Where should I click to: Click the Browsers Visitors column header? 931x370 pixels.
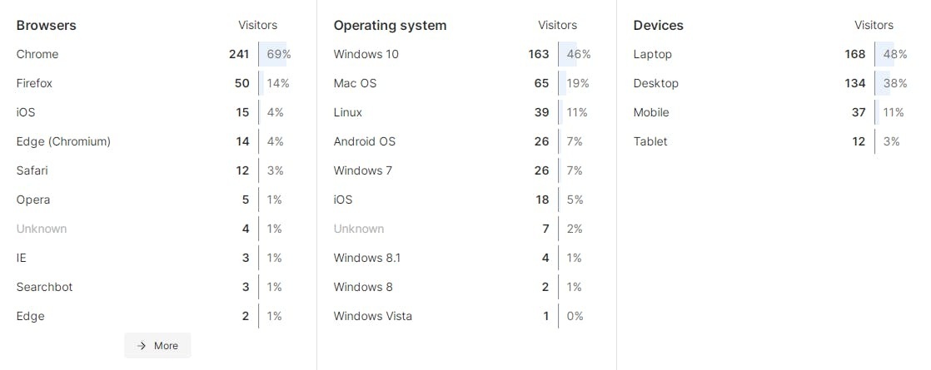pos(257,25)
